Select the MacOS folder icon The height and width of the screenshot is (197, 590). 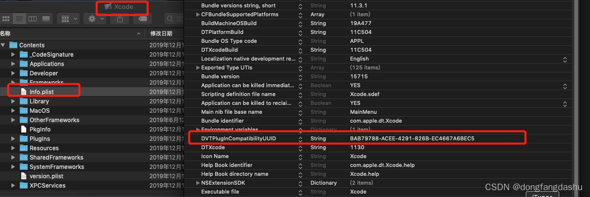coord(24,110)
